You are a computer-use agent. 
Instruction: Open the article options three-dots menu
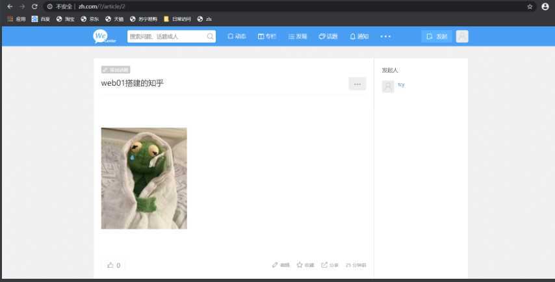click(x=357, y=84)
